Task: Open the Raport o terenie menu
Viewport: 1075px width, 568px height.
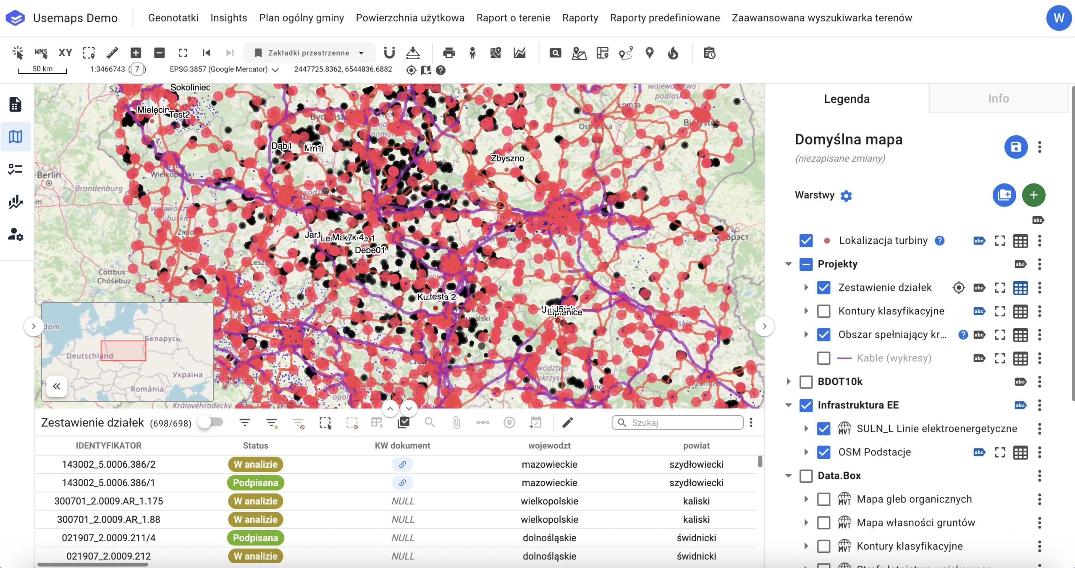Action: coord(513,18)
